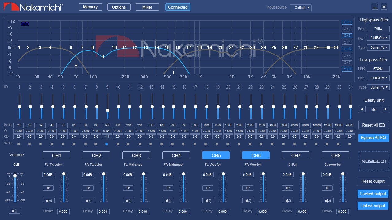Image resolution: width=392 pixels, height=220 pixels.
Task: Click EQ band 31 slider handle
Action: pos(350,107)
